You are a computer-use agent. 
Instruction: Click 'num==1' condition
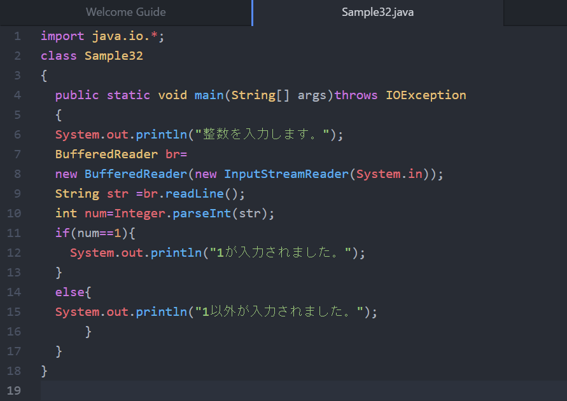(x=99, y=233)
